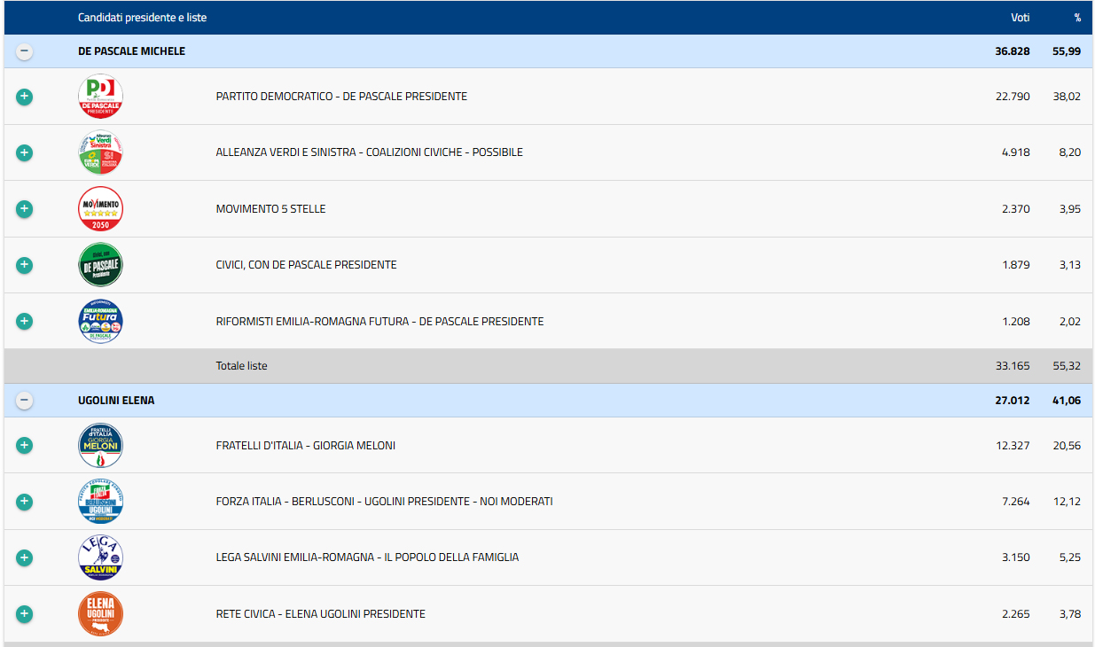Click Movimento 5 Stelle percentage 3,95
The width and height of the screenshot is (1095, 647).
(1069, 209)
